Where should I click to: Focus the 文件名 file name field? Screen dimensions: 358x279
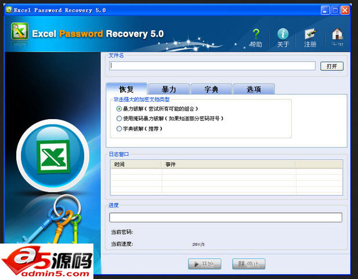212,66
